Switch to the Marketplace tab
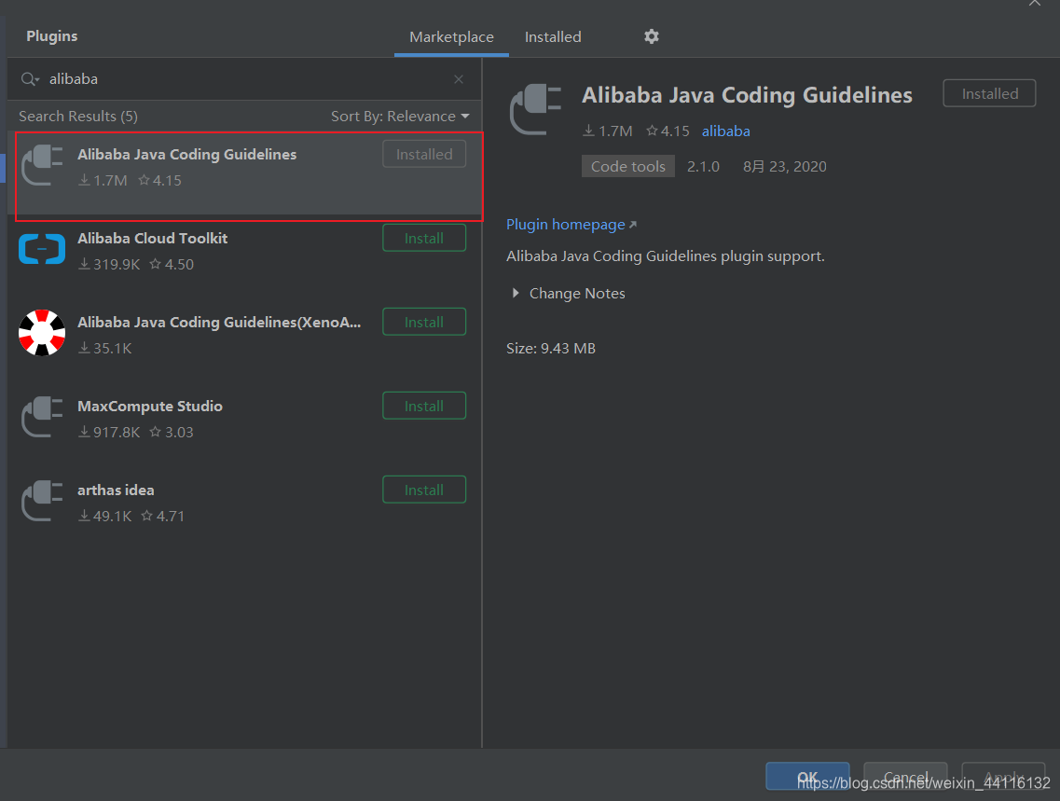The height and width of the screenshot is (801, 1060). pos(451,37)
